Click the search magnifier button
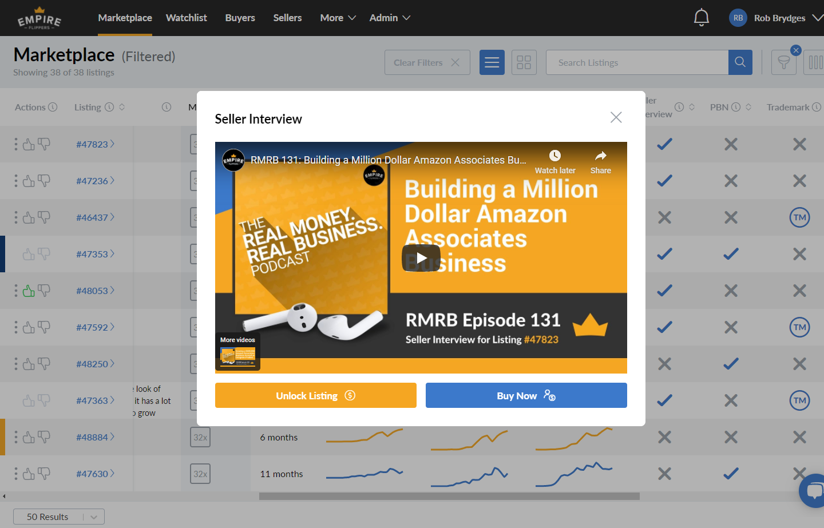Image resolution: width=824 pixels, height=528 pixels. 740,62
